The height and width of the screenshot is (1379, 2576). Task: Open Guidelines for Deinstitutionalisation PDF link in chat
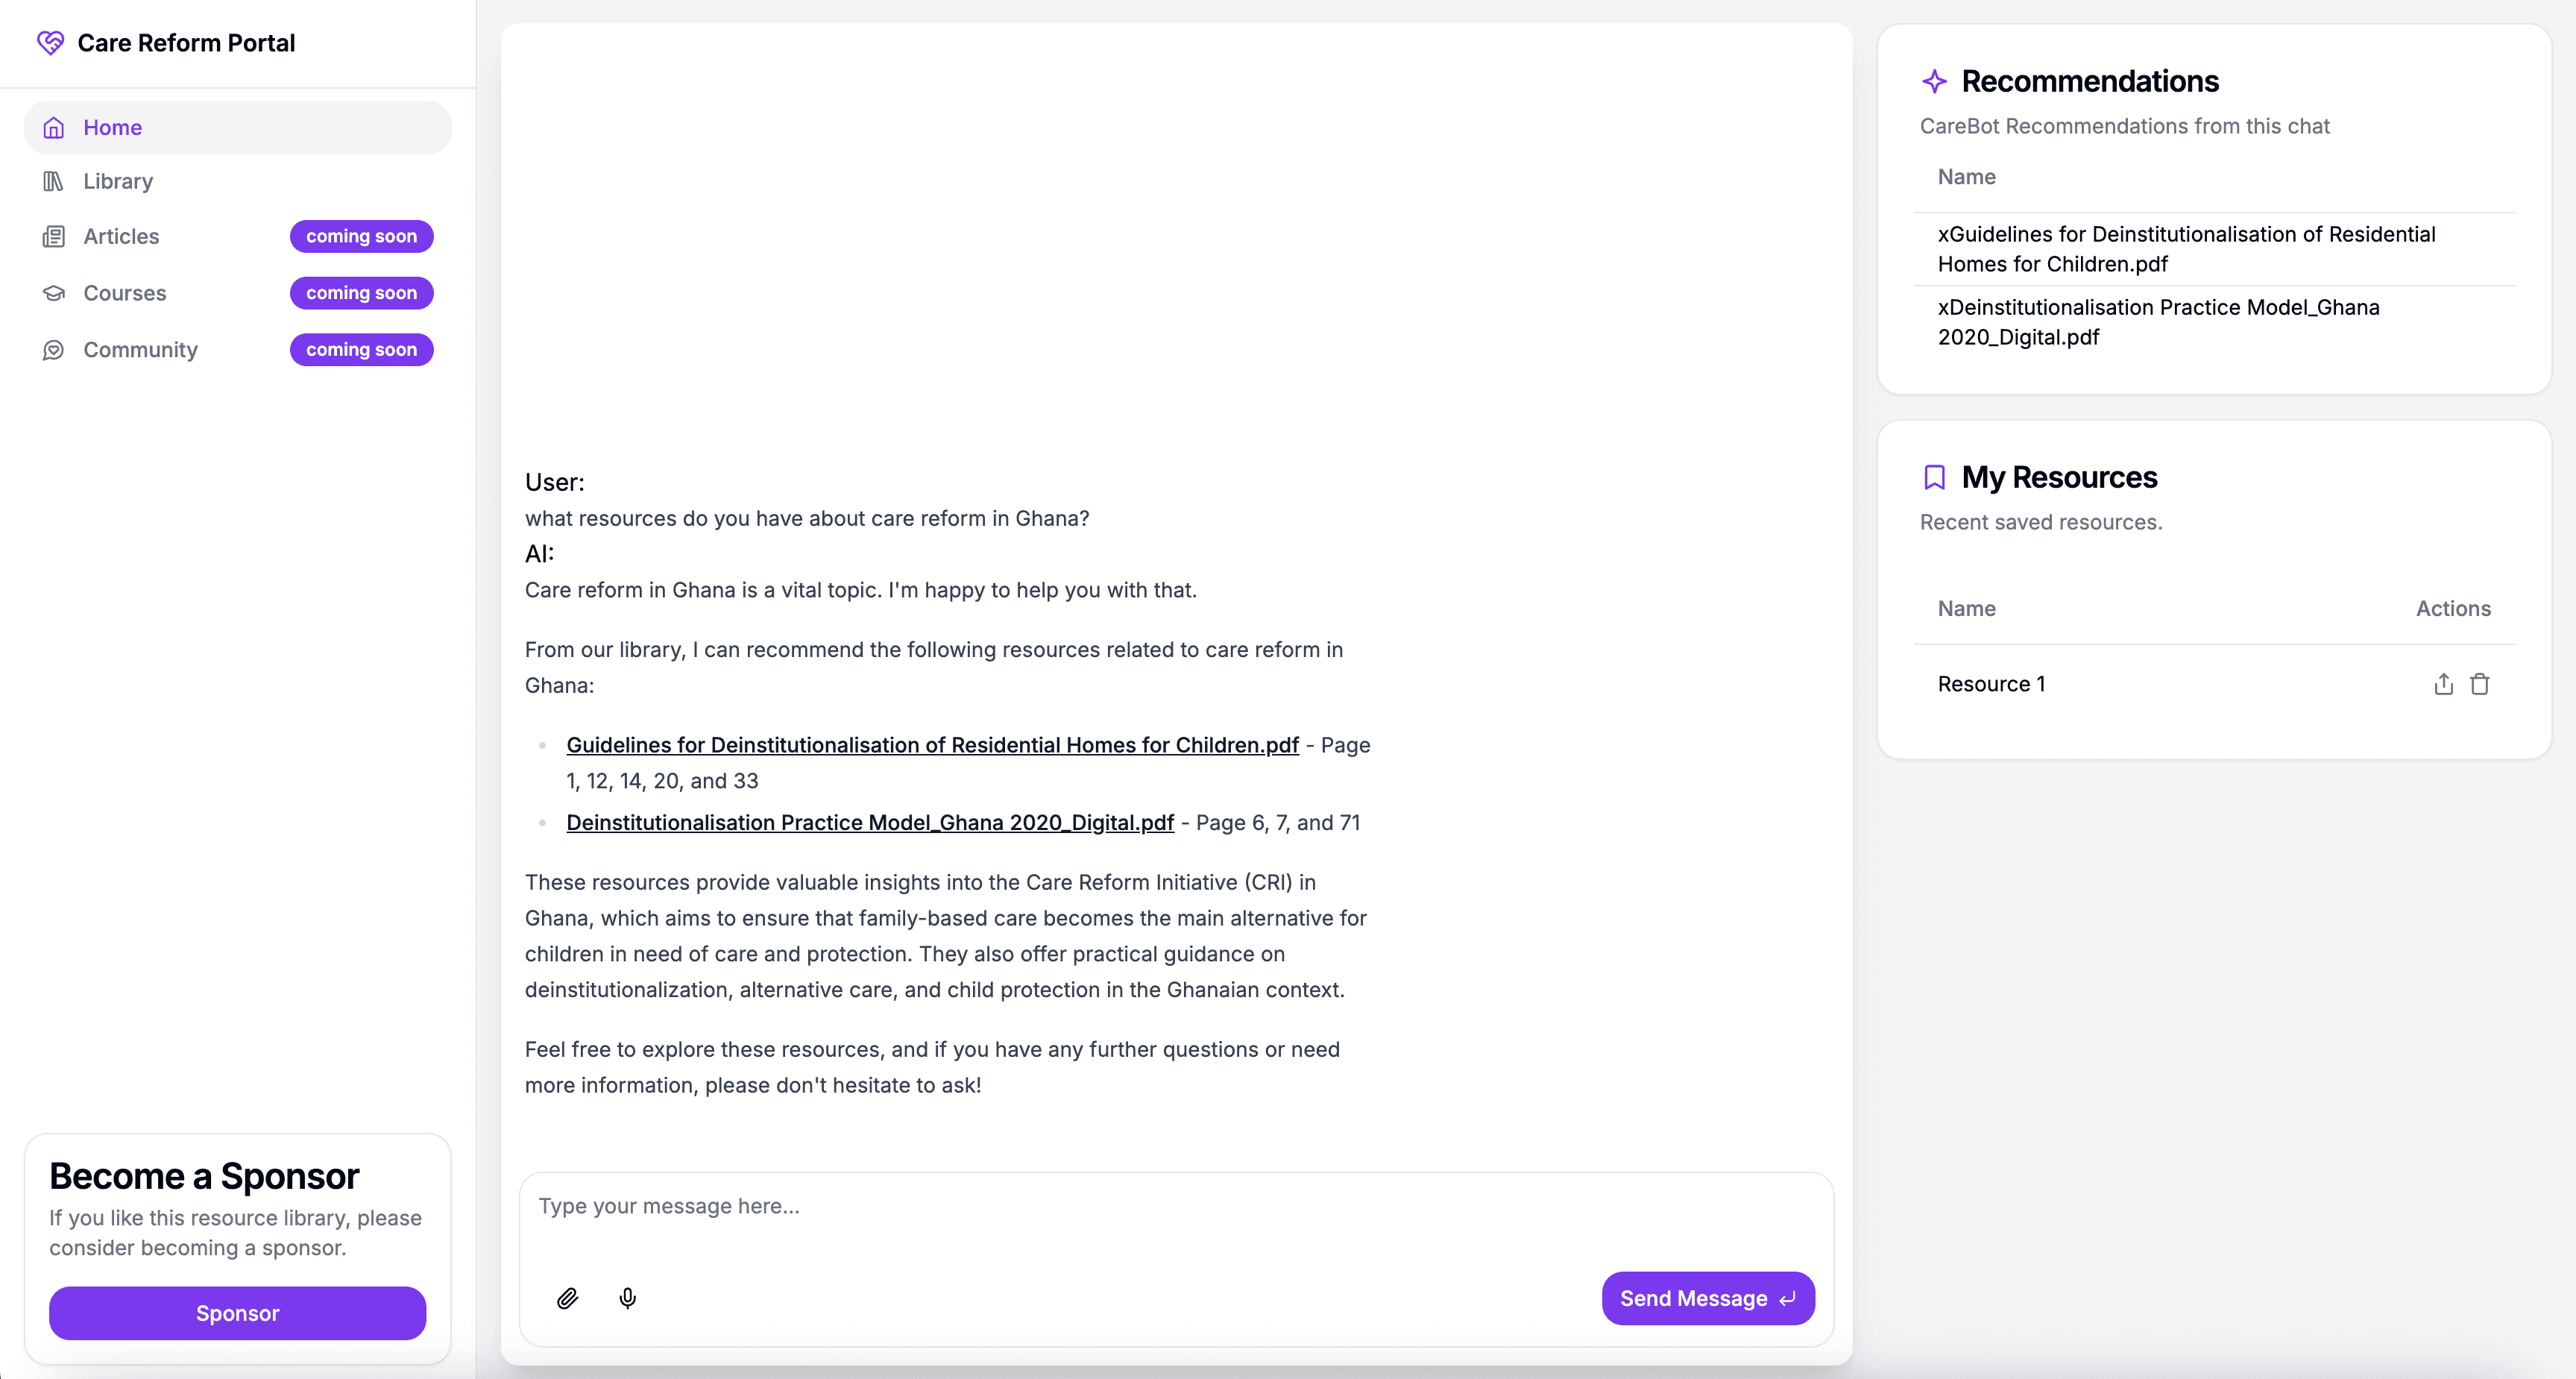(x=932, y=745)
